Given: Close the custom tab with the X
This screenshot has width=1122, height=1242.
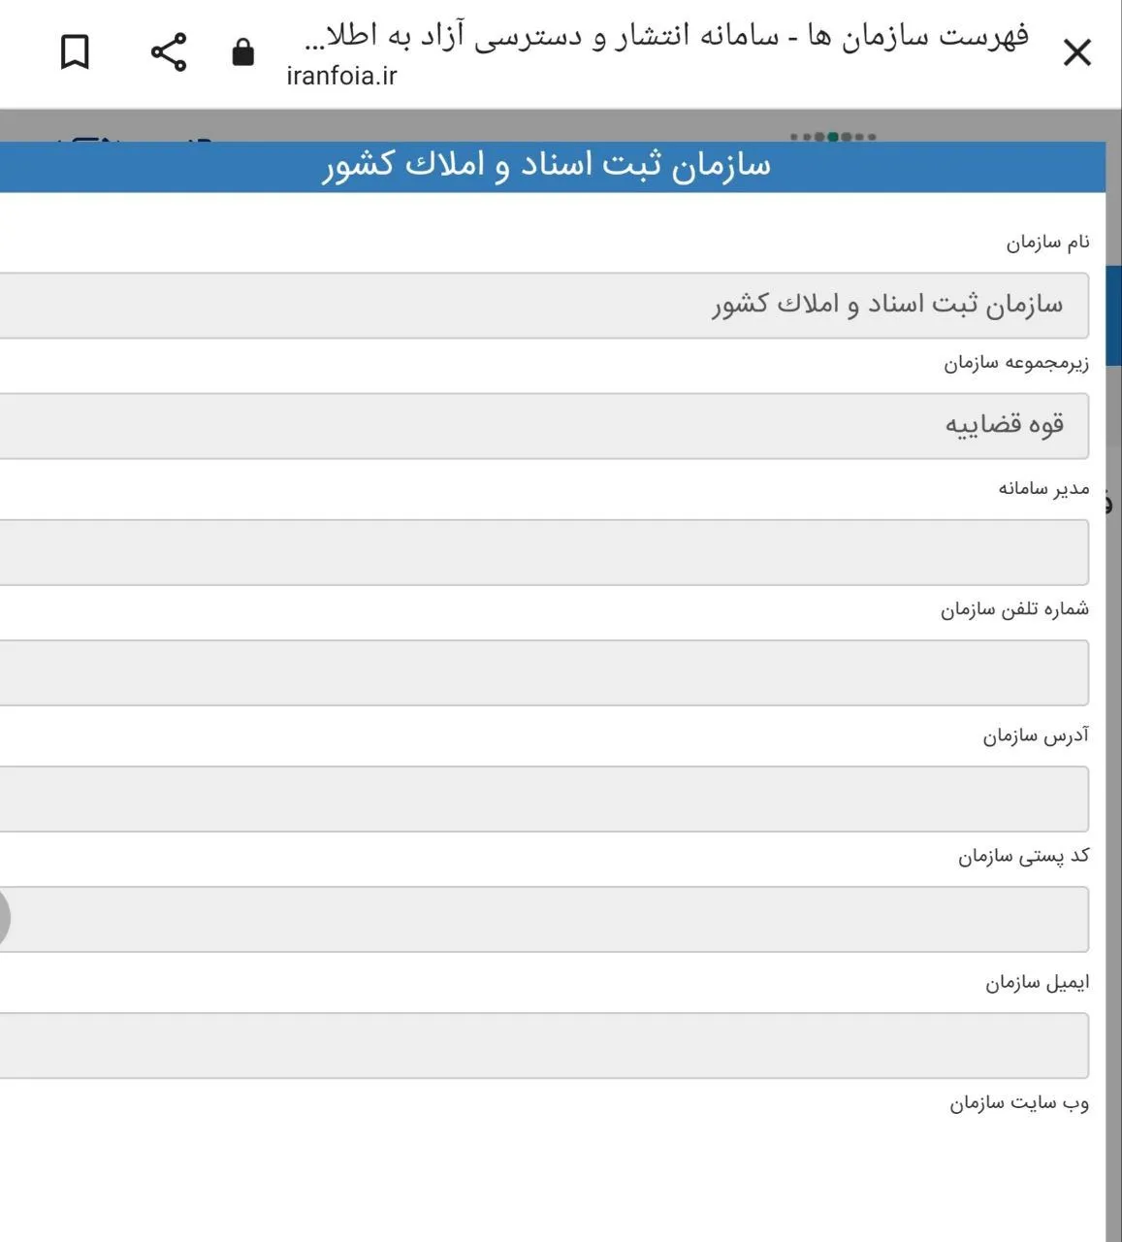Looking at the screenshot, I should pyautogui.click(x=1076, y=53).
